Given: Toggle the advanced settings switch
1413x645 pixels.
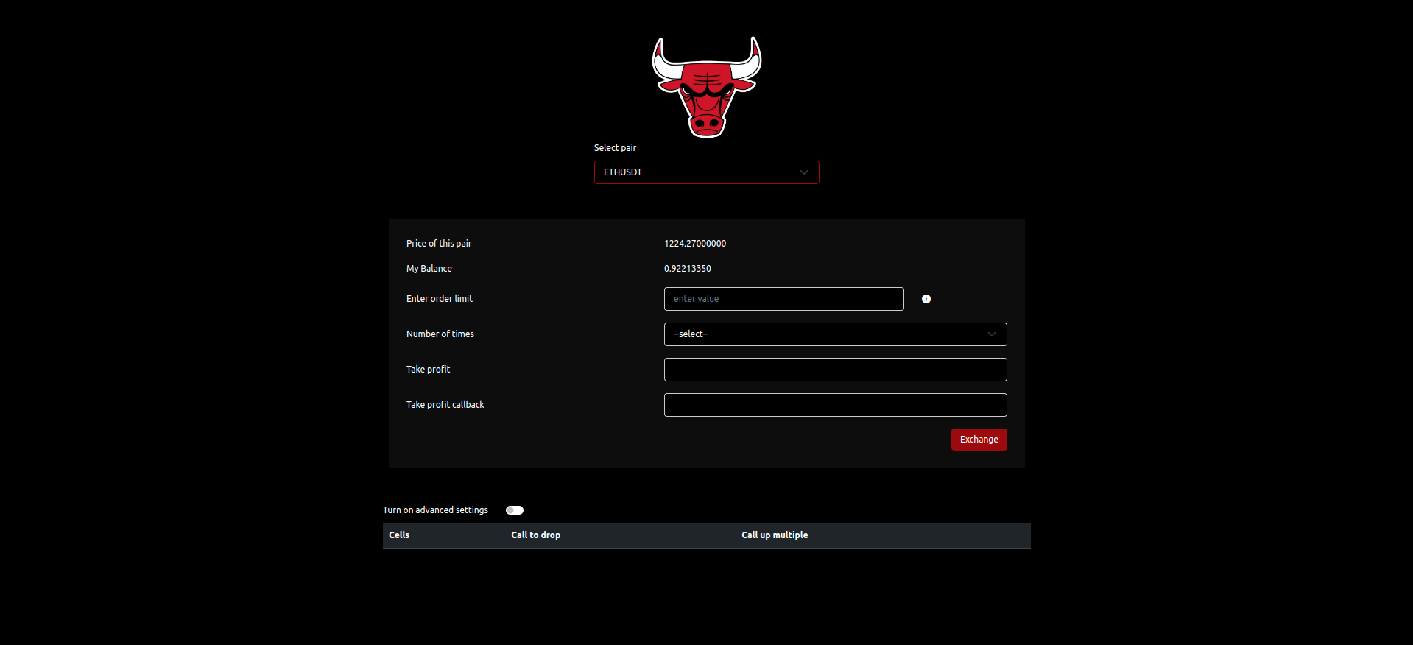Looking at the screenshot, I should click(515, 510).
